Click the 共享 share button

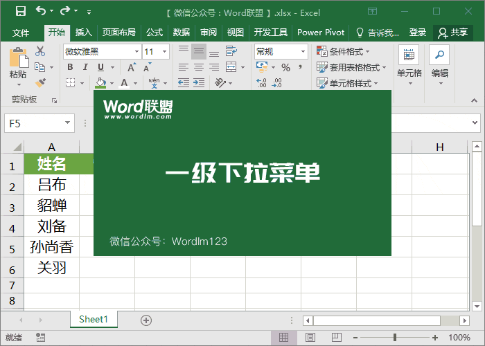click(x=453, y=33)
